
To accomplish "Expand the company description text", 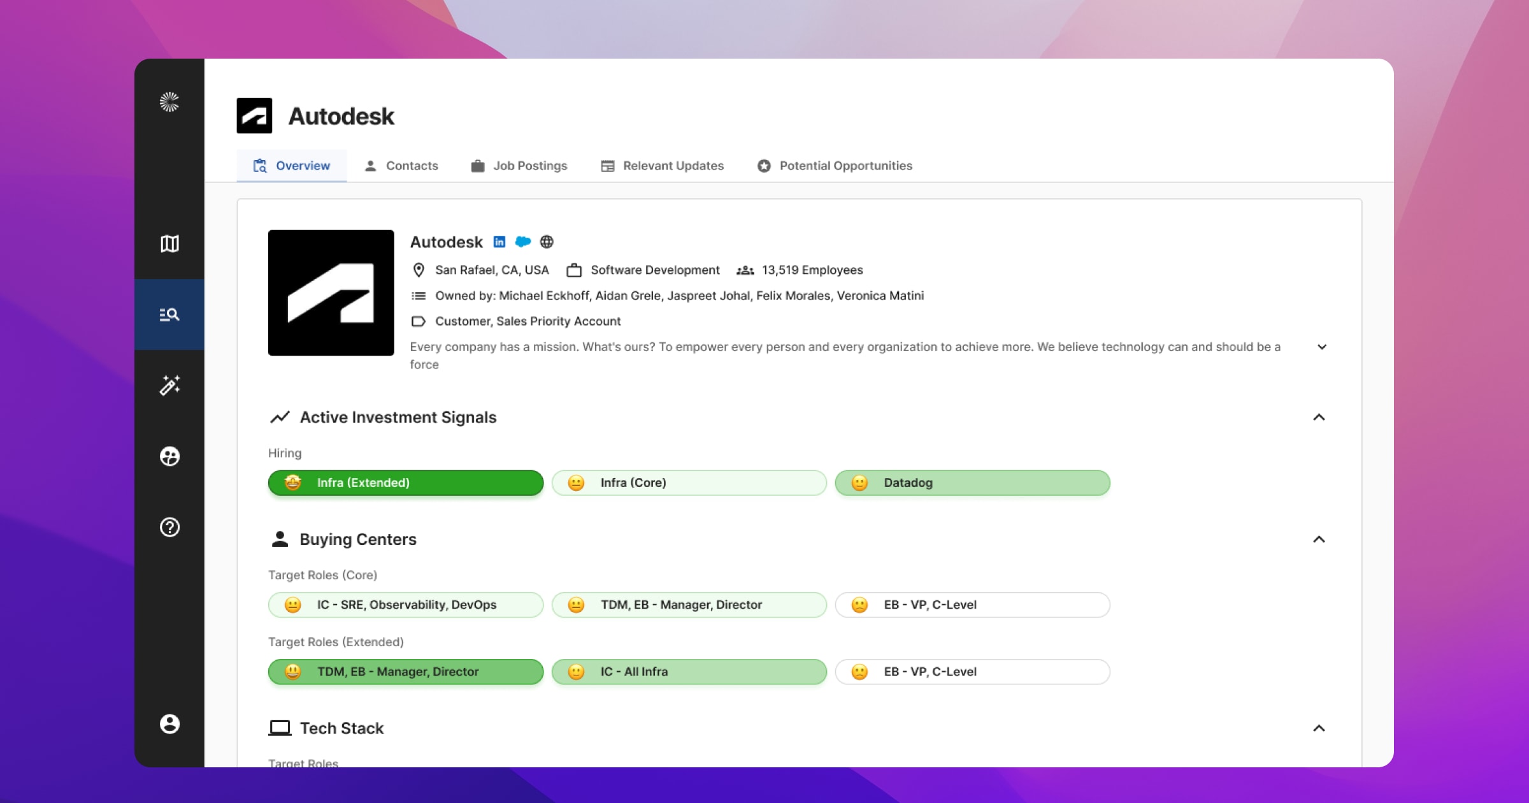I will click(1322, 347).
